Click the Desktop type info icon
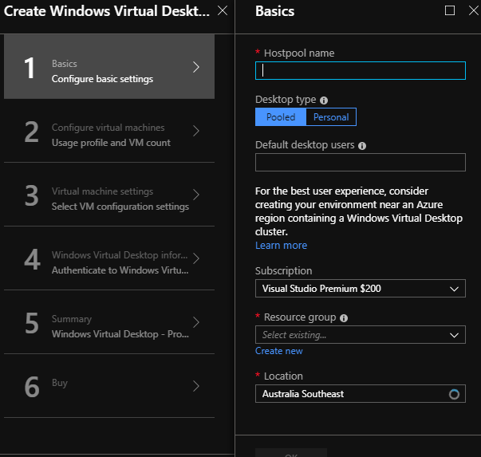Viewport: 481px width, 457px height. pos(324,100)
